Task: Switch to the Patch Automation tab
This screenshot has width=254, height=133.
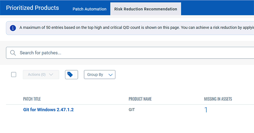Action: coord(90,9)
